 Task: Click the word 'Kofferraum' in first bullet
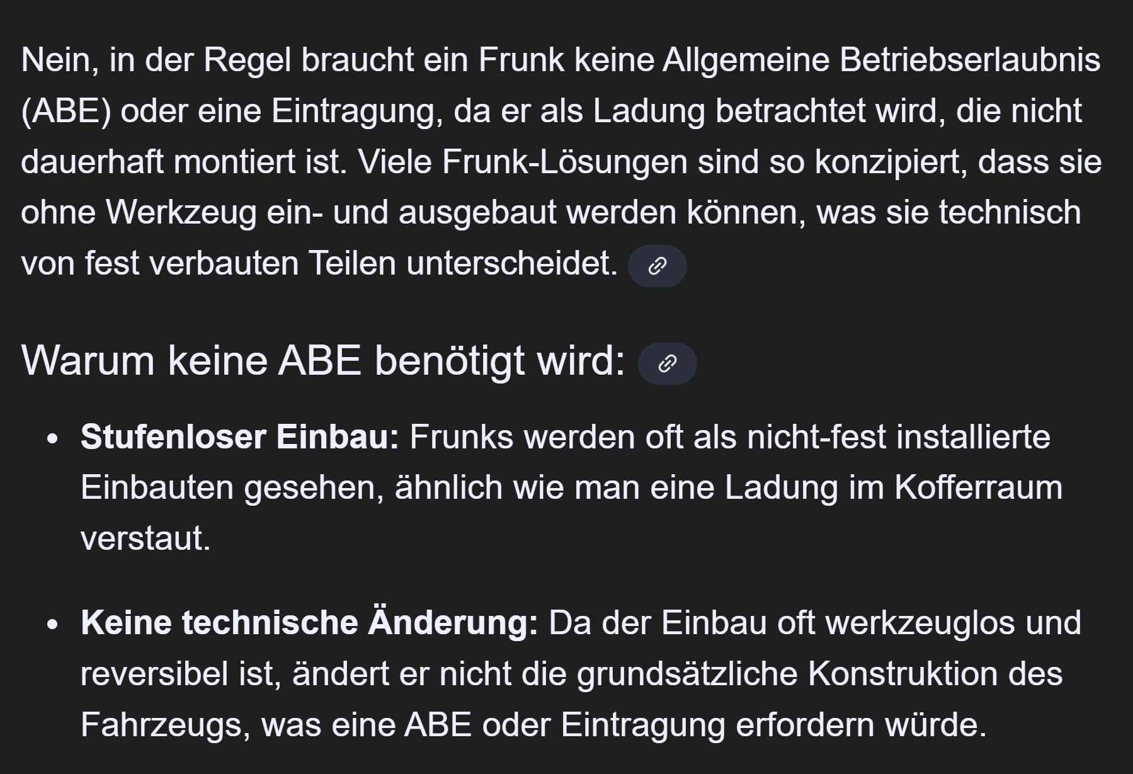coord(977,487)
